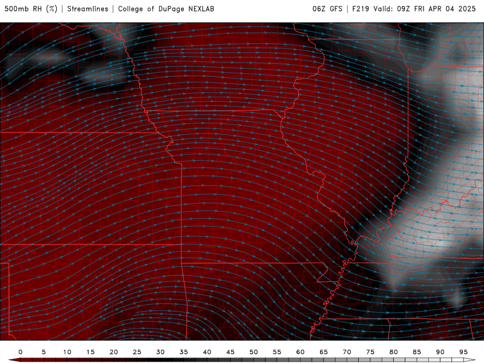Click the "75" color scale label

(x=370, y=352)
